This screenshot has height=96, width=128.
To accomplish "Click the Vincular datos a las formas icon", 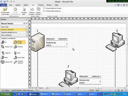I will pyautogui.click(x=5, y=9).
